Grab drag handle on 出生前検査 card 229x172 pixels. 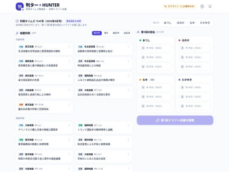(128, 90)
